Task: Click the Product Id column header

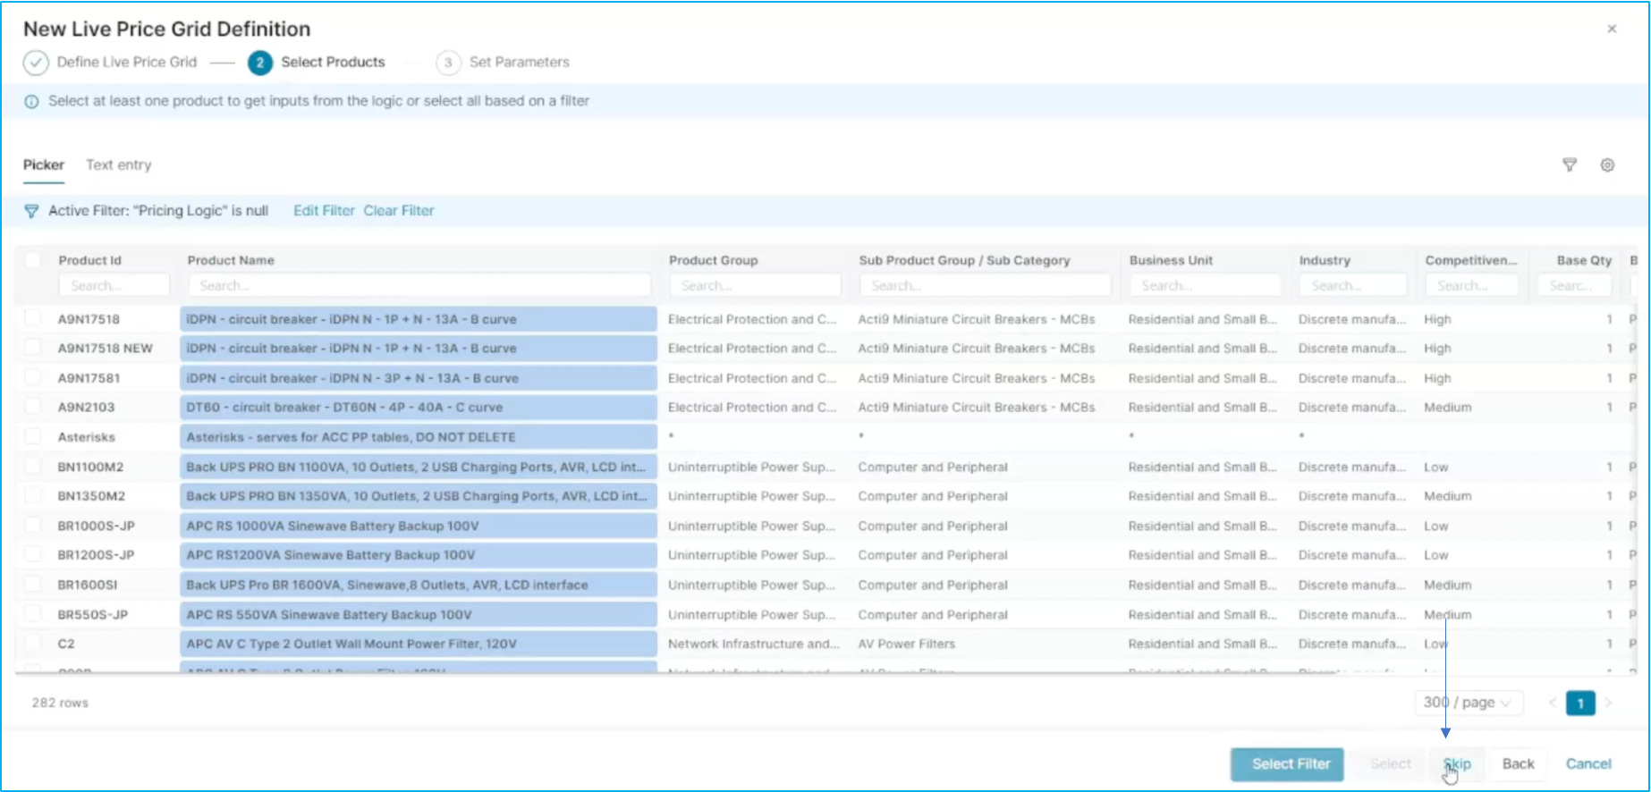Action: point(89,260)
